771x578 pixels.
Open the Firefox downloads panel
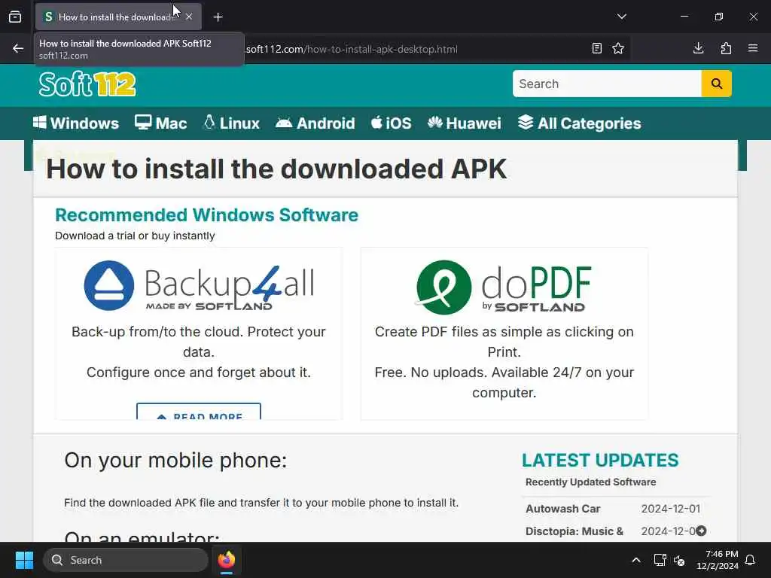[698, 48]
